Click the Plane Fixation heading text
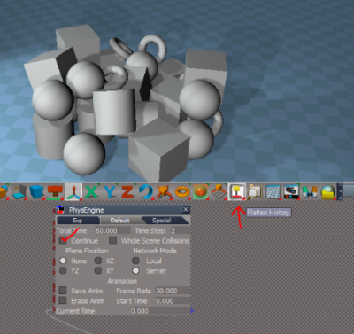 pyautogui.click(x=87, y=251)
